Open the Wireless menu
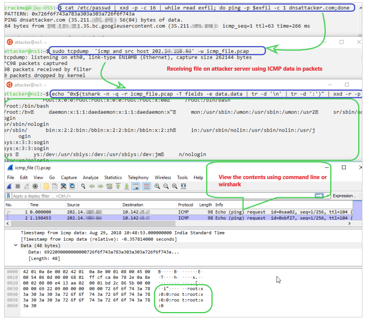 point(163,177)
